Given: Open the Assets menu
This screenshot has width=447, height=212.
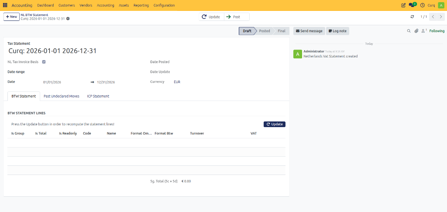Looking at the screenshot, I should coord(124,5).
